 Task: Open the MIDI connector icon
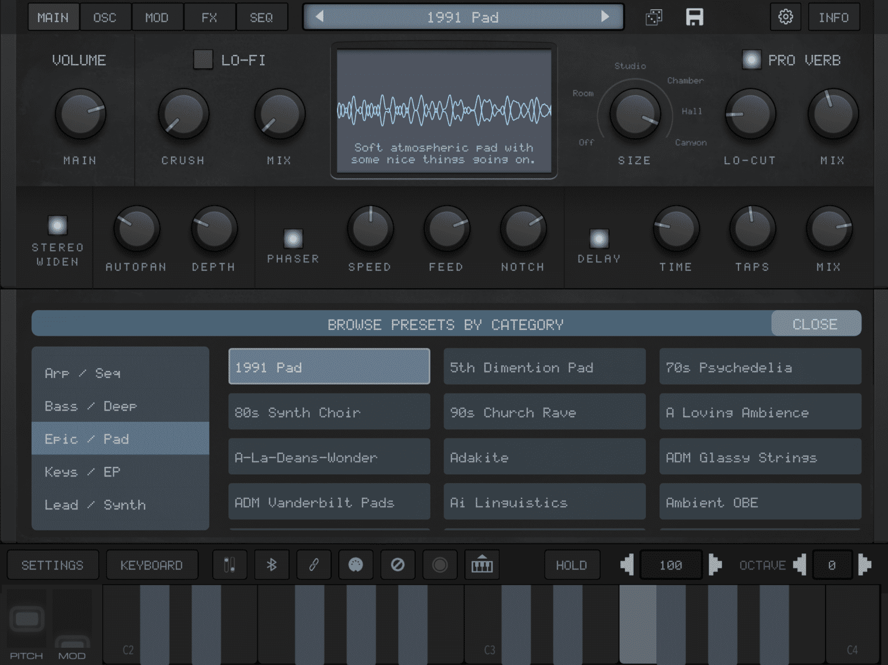tap(356, 564)
